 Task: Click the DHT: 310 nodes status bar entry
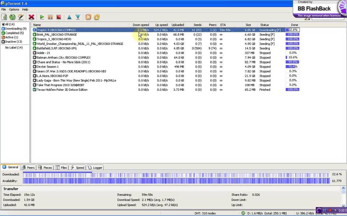pos(205,213)
